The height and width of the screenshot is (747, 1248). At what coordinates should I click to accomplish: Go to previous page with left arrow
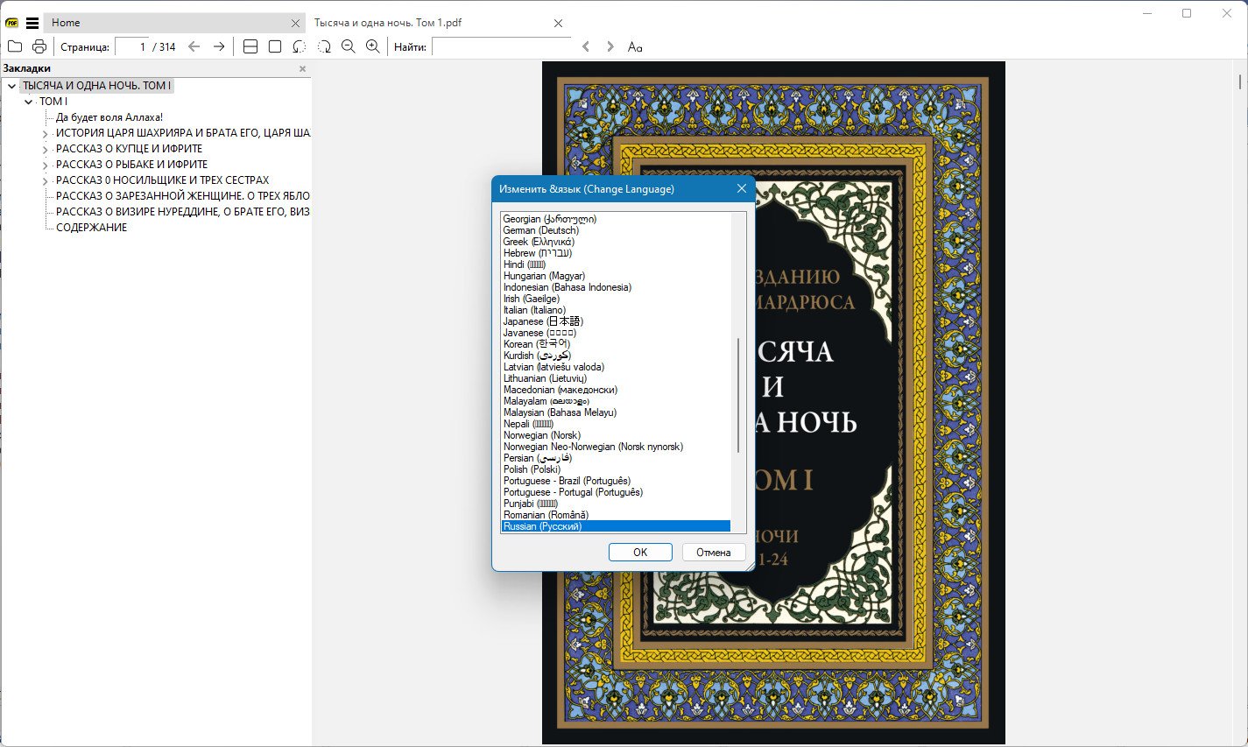click(194, 46)
